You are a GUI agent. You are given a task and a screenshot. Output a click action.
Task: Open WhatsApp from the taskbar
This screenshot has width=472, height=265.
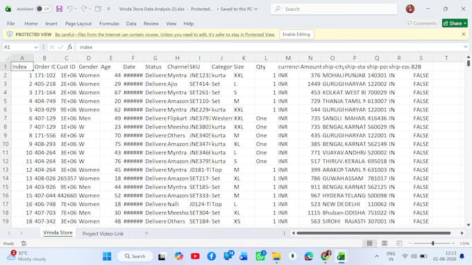(260, 256)
